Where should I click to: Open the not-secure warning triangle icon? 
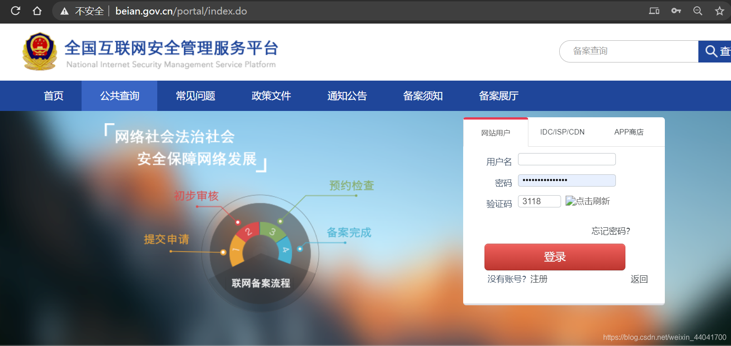click(65, 11)
